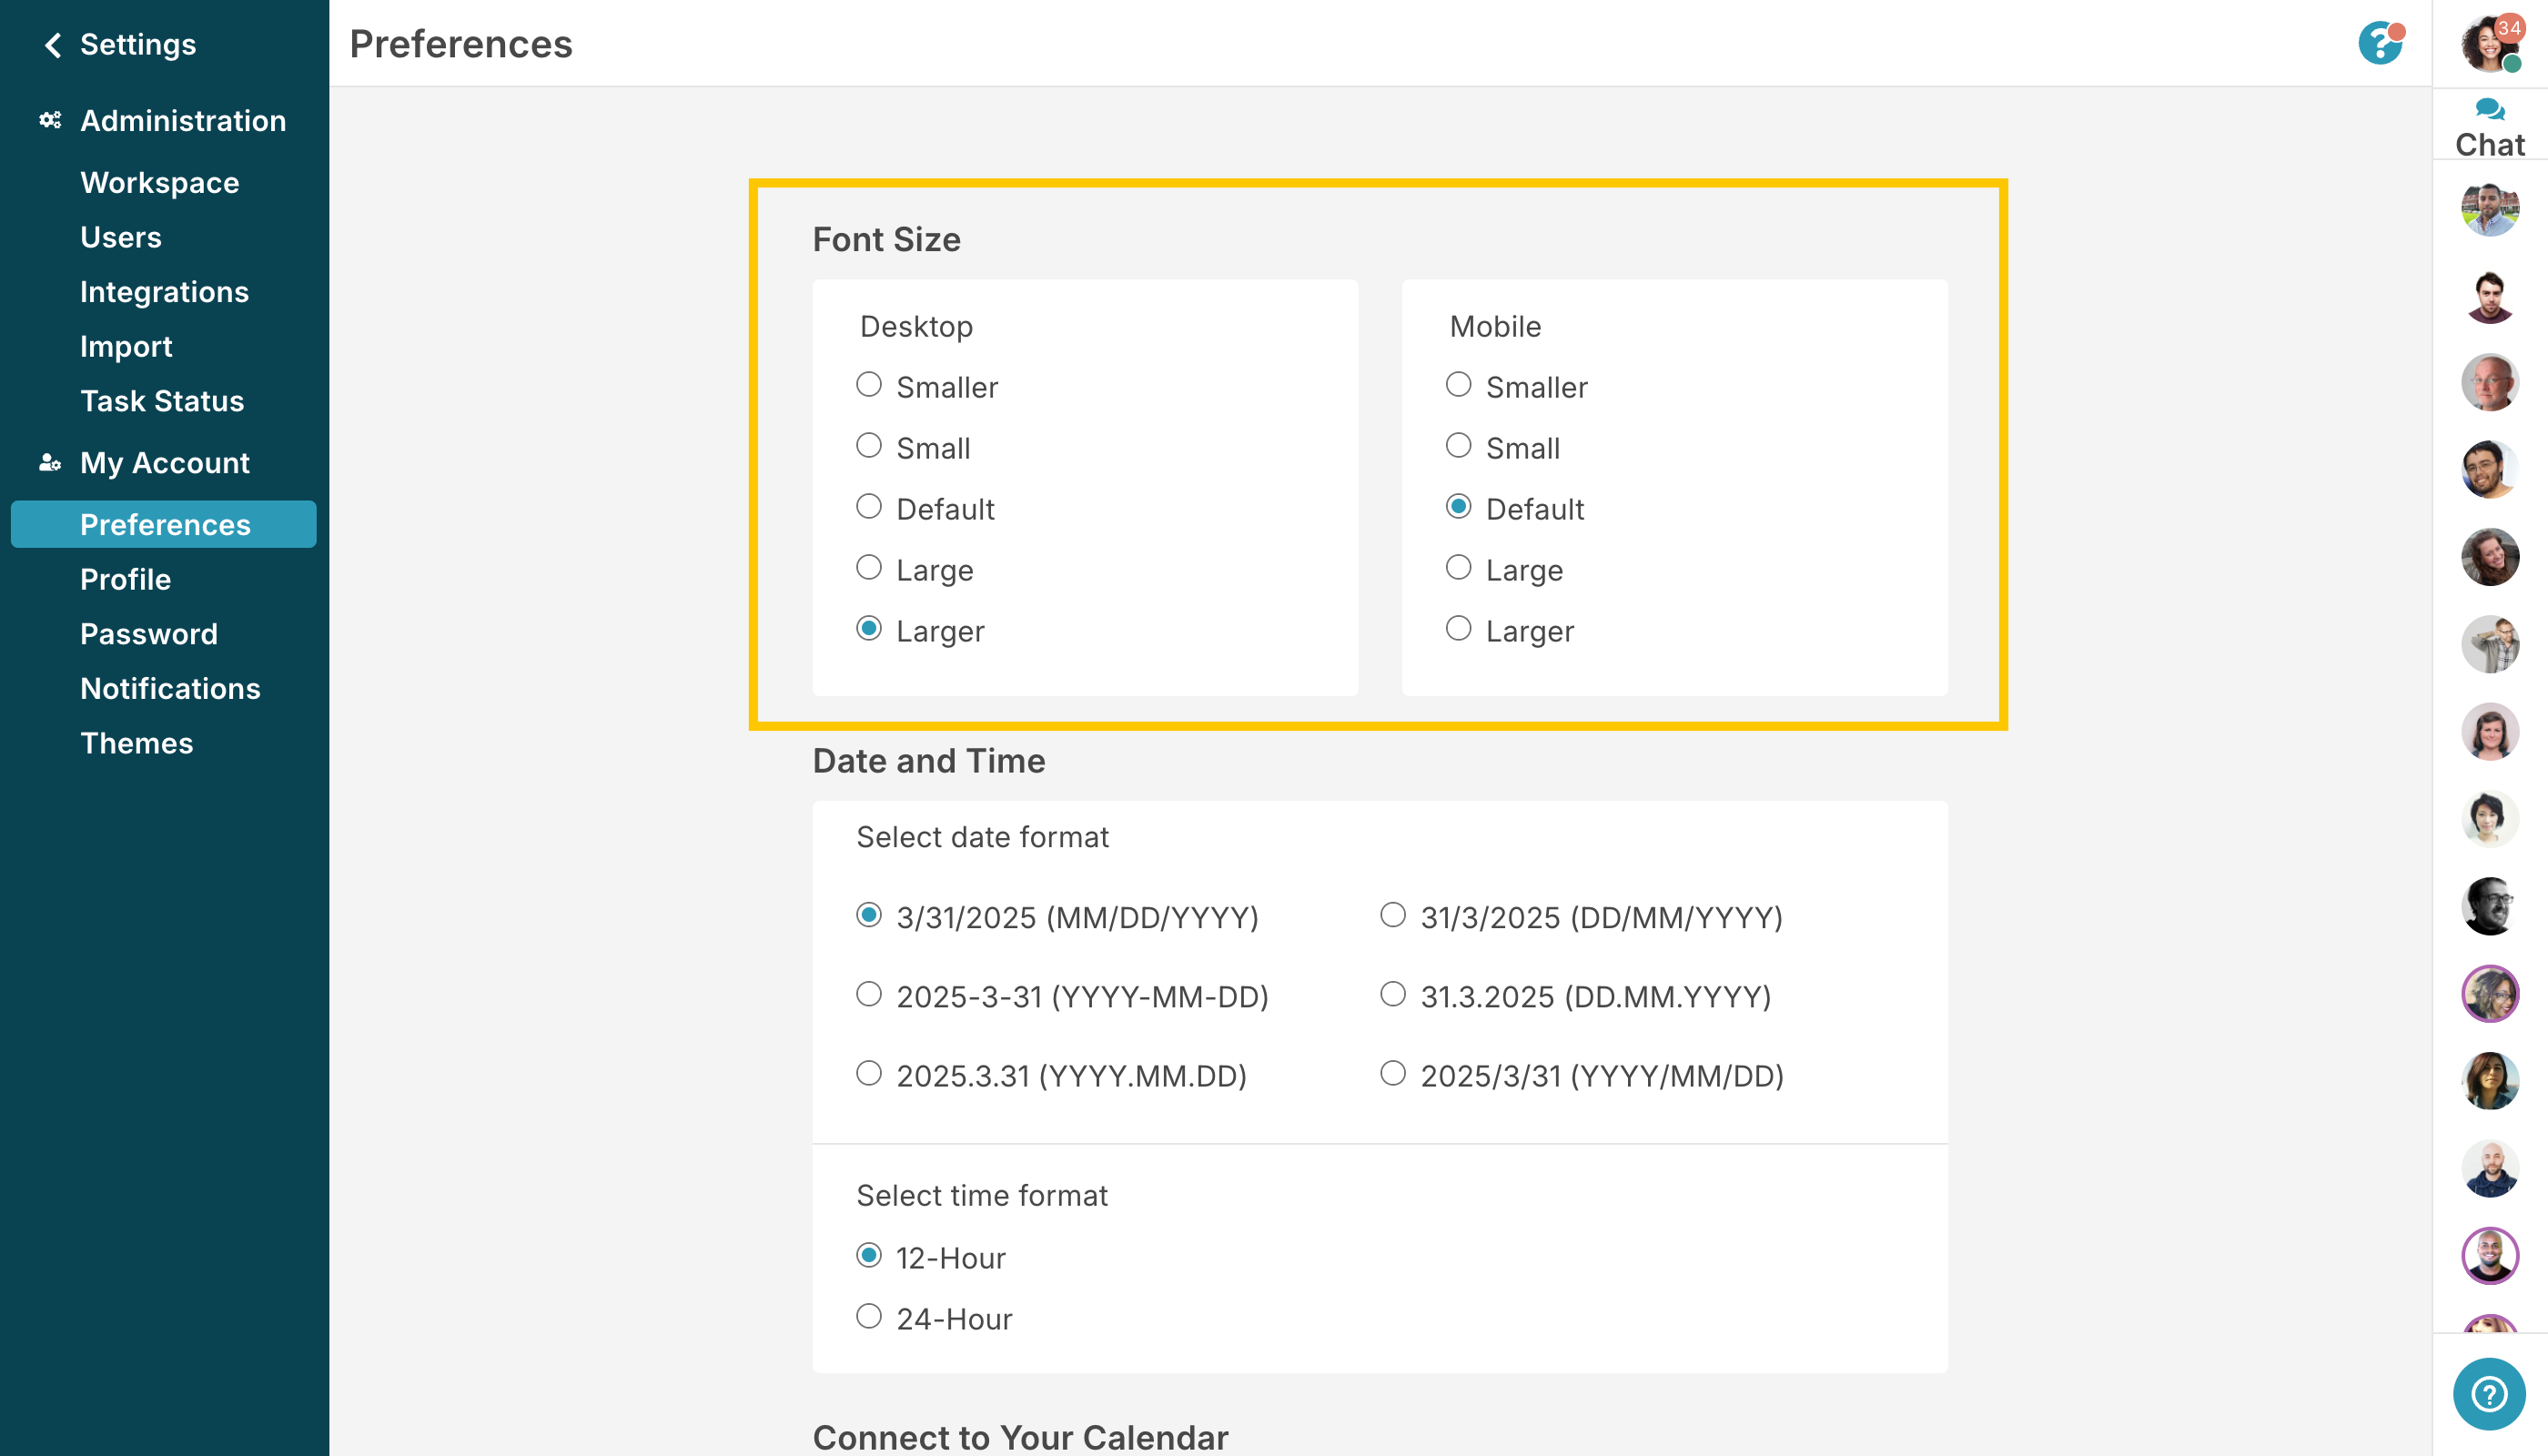The height and width of the screenshot is (1456, 2548).
Task: Open the Password settings page
Action: tap(149, 634)
